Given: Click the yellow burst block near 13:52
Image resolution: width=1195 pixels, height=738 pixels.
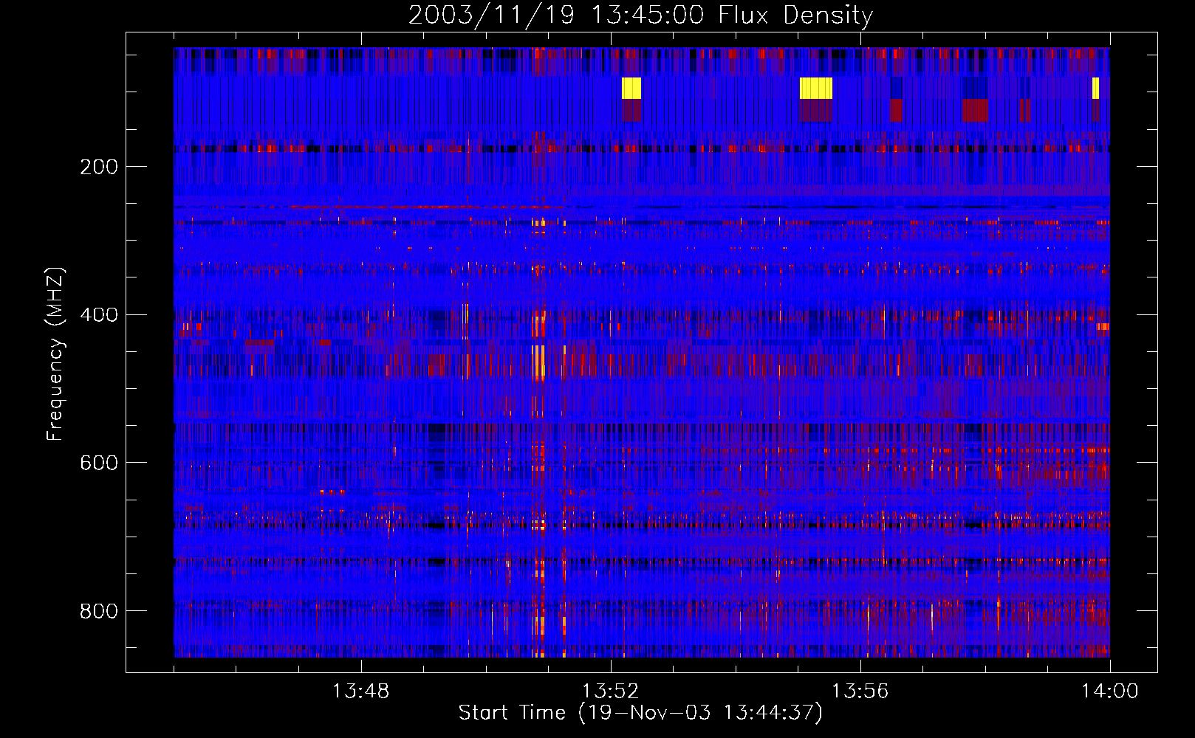Looking at the screenshot, I should (x=631, y=88).
